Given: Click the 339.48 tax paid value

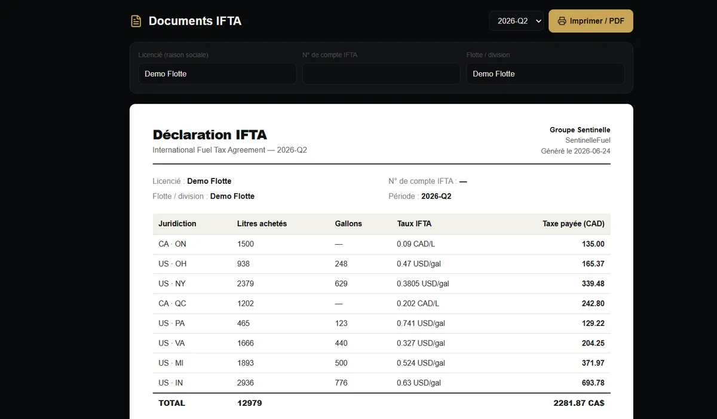Looking at the screenshot, I should [x=593, y=284].
